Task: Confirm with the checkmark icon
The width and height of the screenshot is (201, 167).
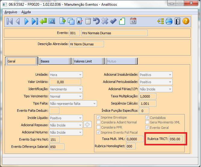Action: [x=113, y=21]
